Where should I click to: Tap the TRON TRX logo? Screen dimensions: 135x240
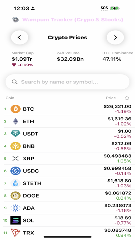pos(15,233)
